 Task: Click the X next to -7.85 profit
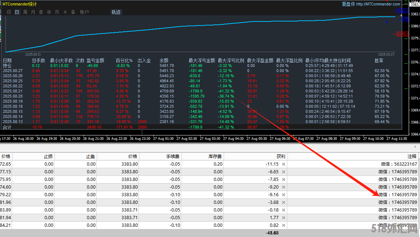[284, 179]
